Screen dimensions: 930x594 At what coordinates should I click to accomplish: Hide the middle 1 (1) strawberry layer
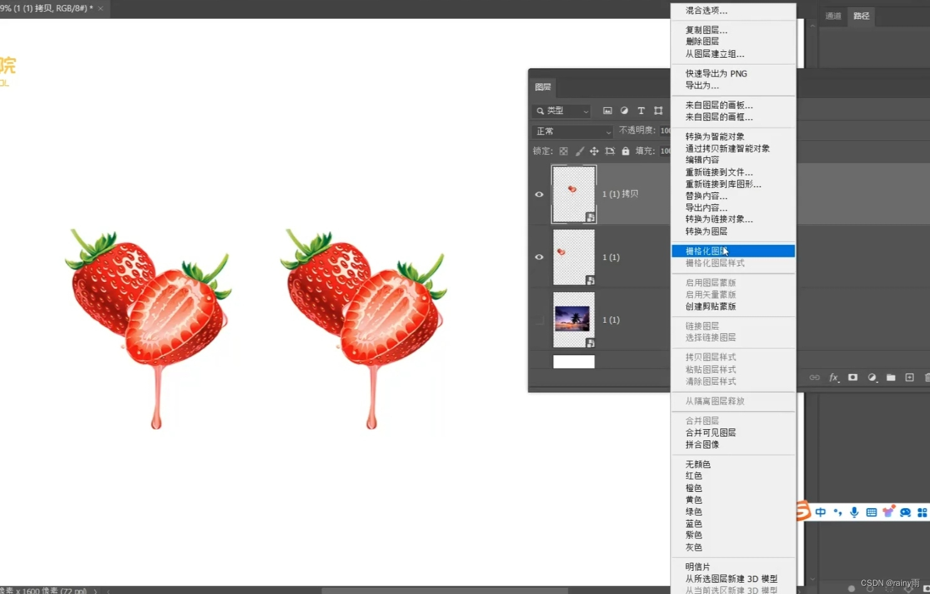click(539, 257)
